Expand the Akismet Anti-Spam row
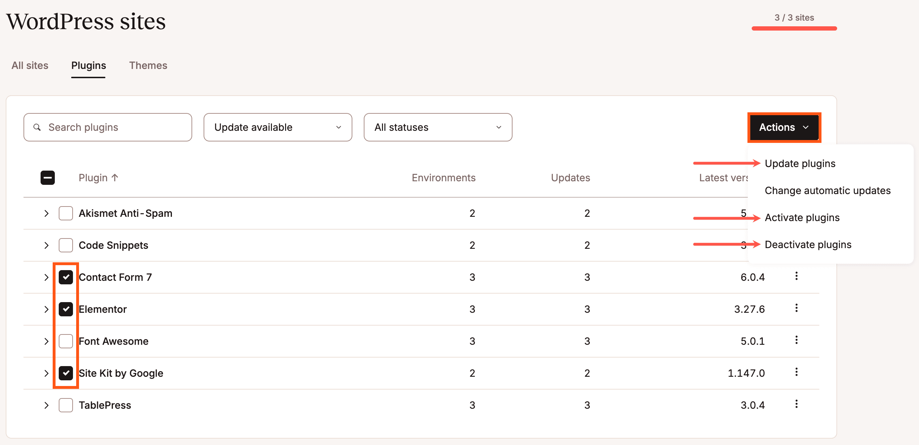 click(46, 213)
